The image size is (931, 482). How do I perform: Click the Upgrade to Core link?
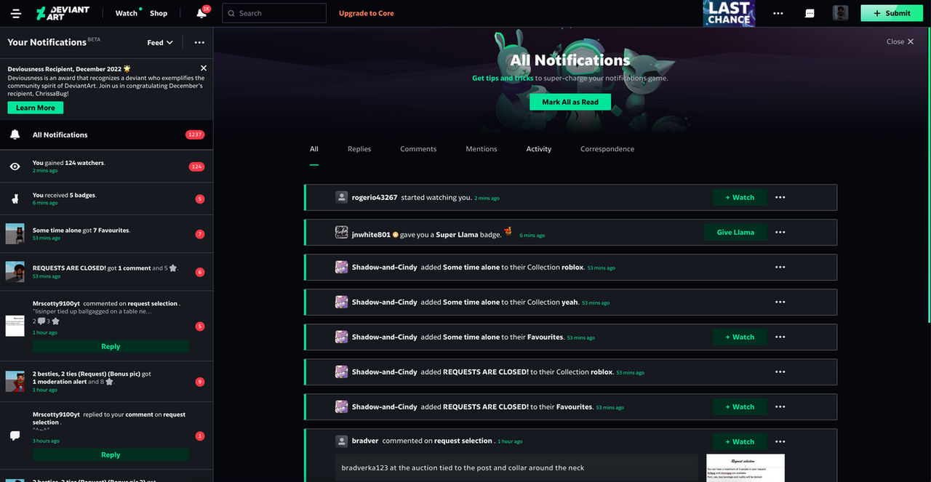click(x=366, y=12)
